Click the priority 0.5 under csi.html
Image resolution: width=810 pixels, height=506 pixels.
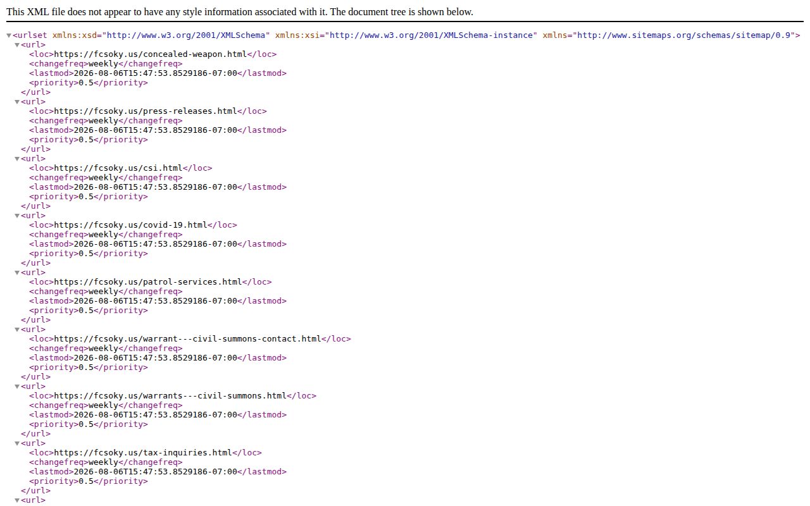pos(86,197)
